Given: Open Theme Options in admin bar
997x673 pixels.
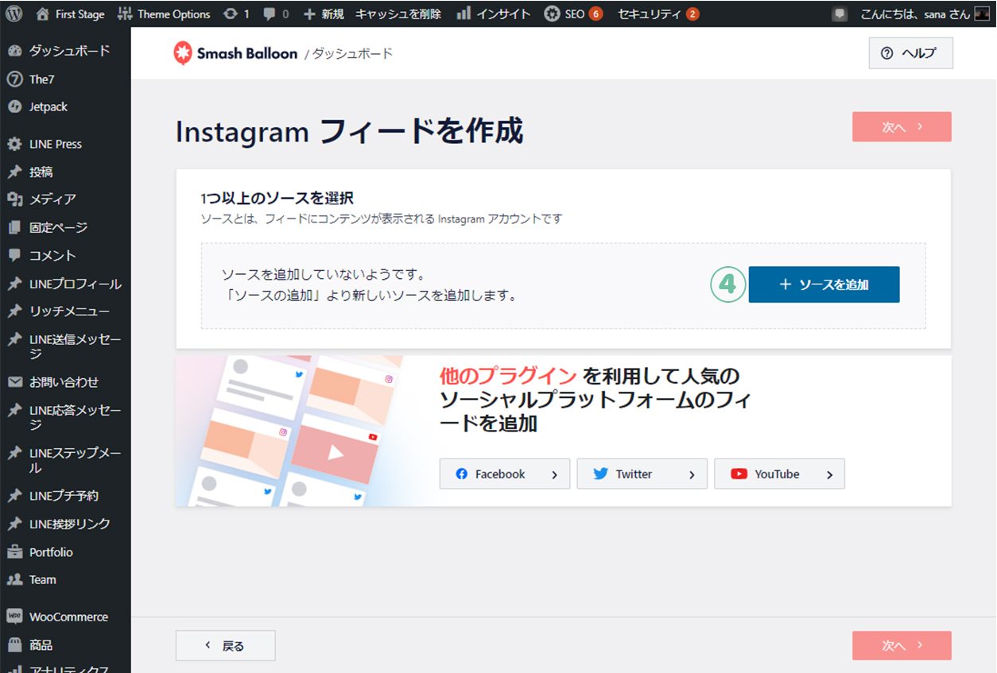Looking at the screenshot, I should click(165, 14).
